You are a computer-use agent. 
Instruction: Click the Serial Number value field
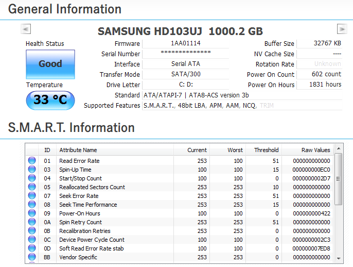185,53
